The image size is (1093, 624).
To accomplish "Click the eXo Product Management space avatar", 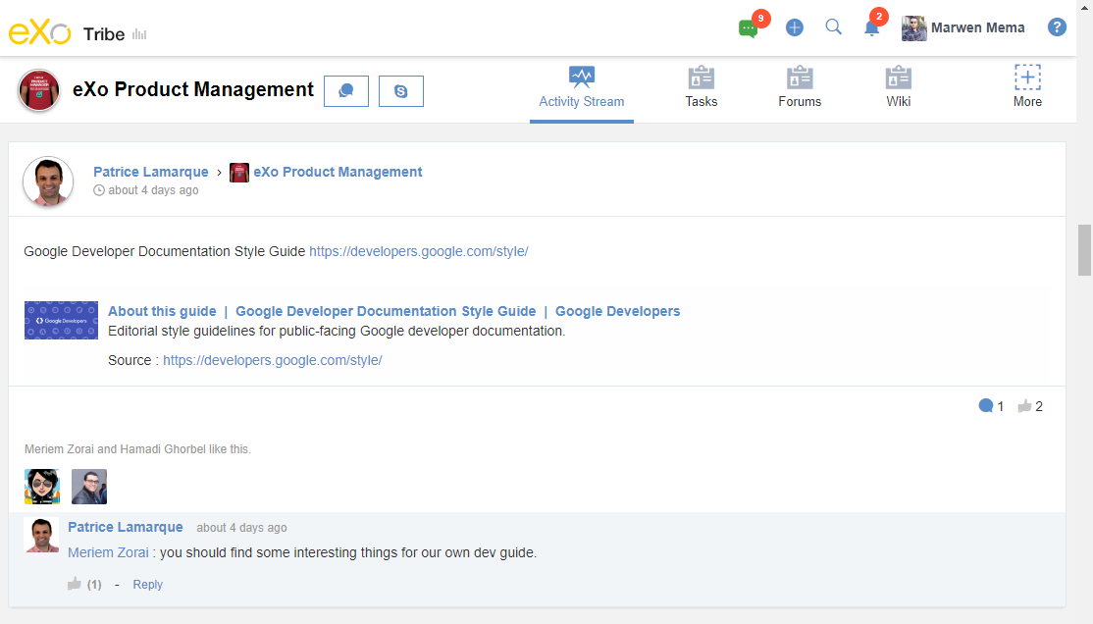I will coord(39,90).
